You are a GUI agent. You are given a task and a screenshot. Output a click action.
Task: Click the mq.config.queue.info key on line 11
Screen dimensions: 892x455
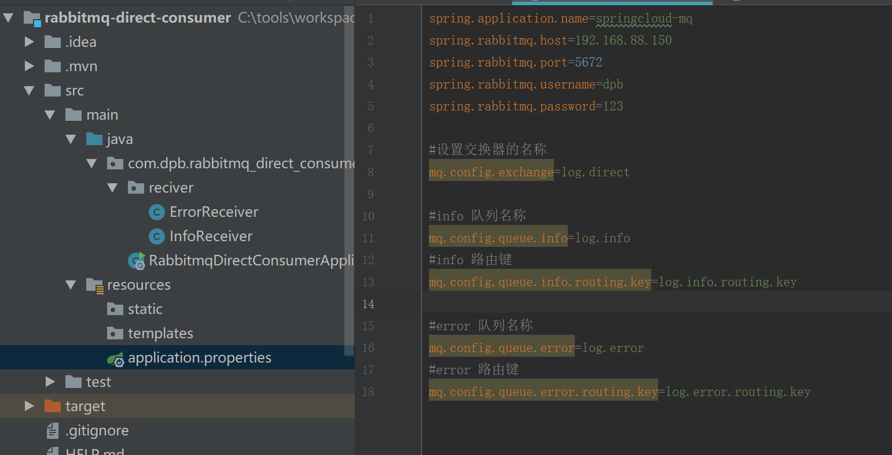tap(498, 238)
